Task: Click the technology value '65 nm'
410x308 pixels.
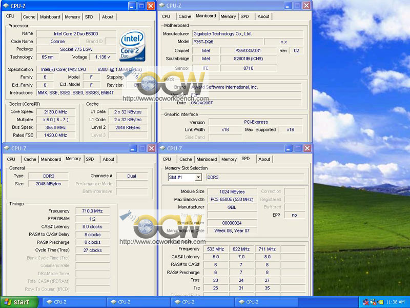Action: (48, 57)
